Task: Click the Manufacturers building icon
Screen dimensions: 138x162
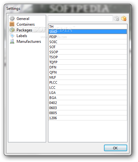Action: pos(12,41)
